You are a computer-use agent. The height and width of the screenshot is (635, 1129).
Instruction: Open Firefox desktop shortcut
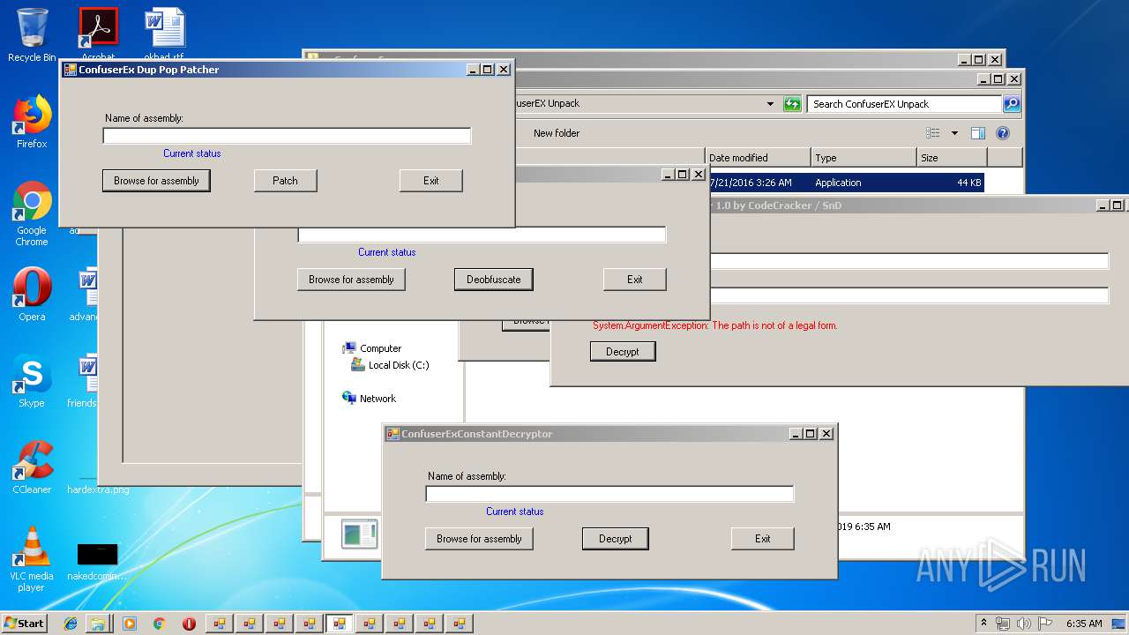click(x=32, y=122)
